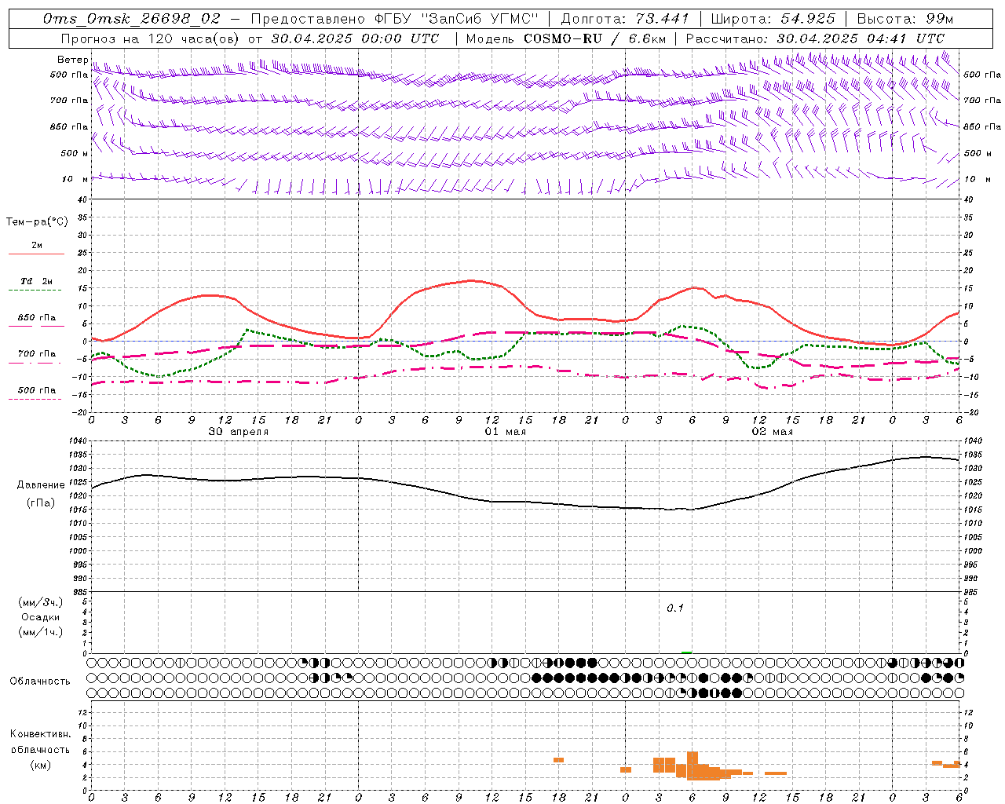Click the (гПа) pressure unit label
1005x804 pixels.
coord(41,503)
